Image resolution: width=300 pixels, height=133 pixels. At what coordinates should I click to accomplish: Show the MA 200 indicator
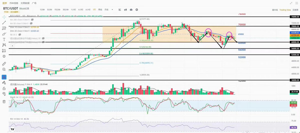[32, 19]
